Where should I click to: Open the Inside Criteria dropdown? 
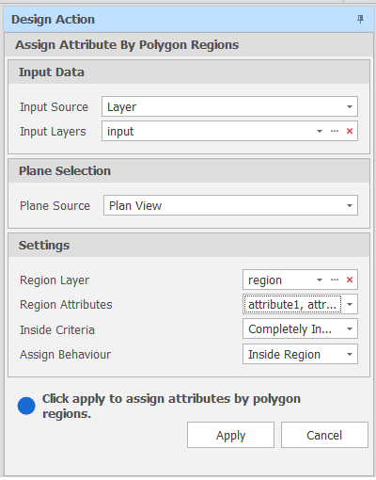tap(300, 328)
